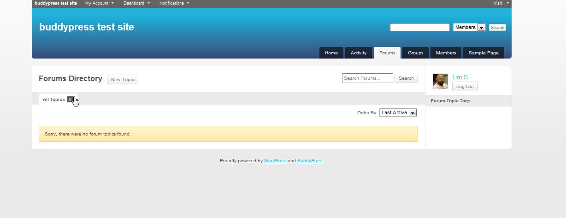Viewport: 566px width, 218px height.
Task: Click Tim S profile avatar thumbnail
Action: (440, 81)
